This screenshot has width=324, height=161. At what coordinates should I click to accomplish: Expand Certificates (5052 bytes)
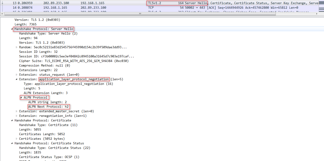16,139
